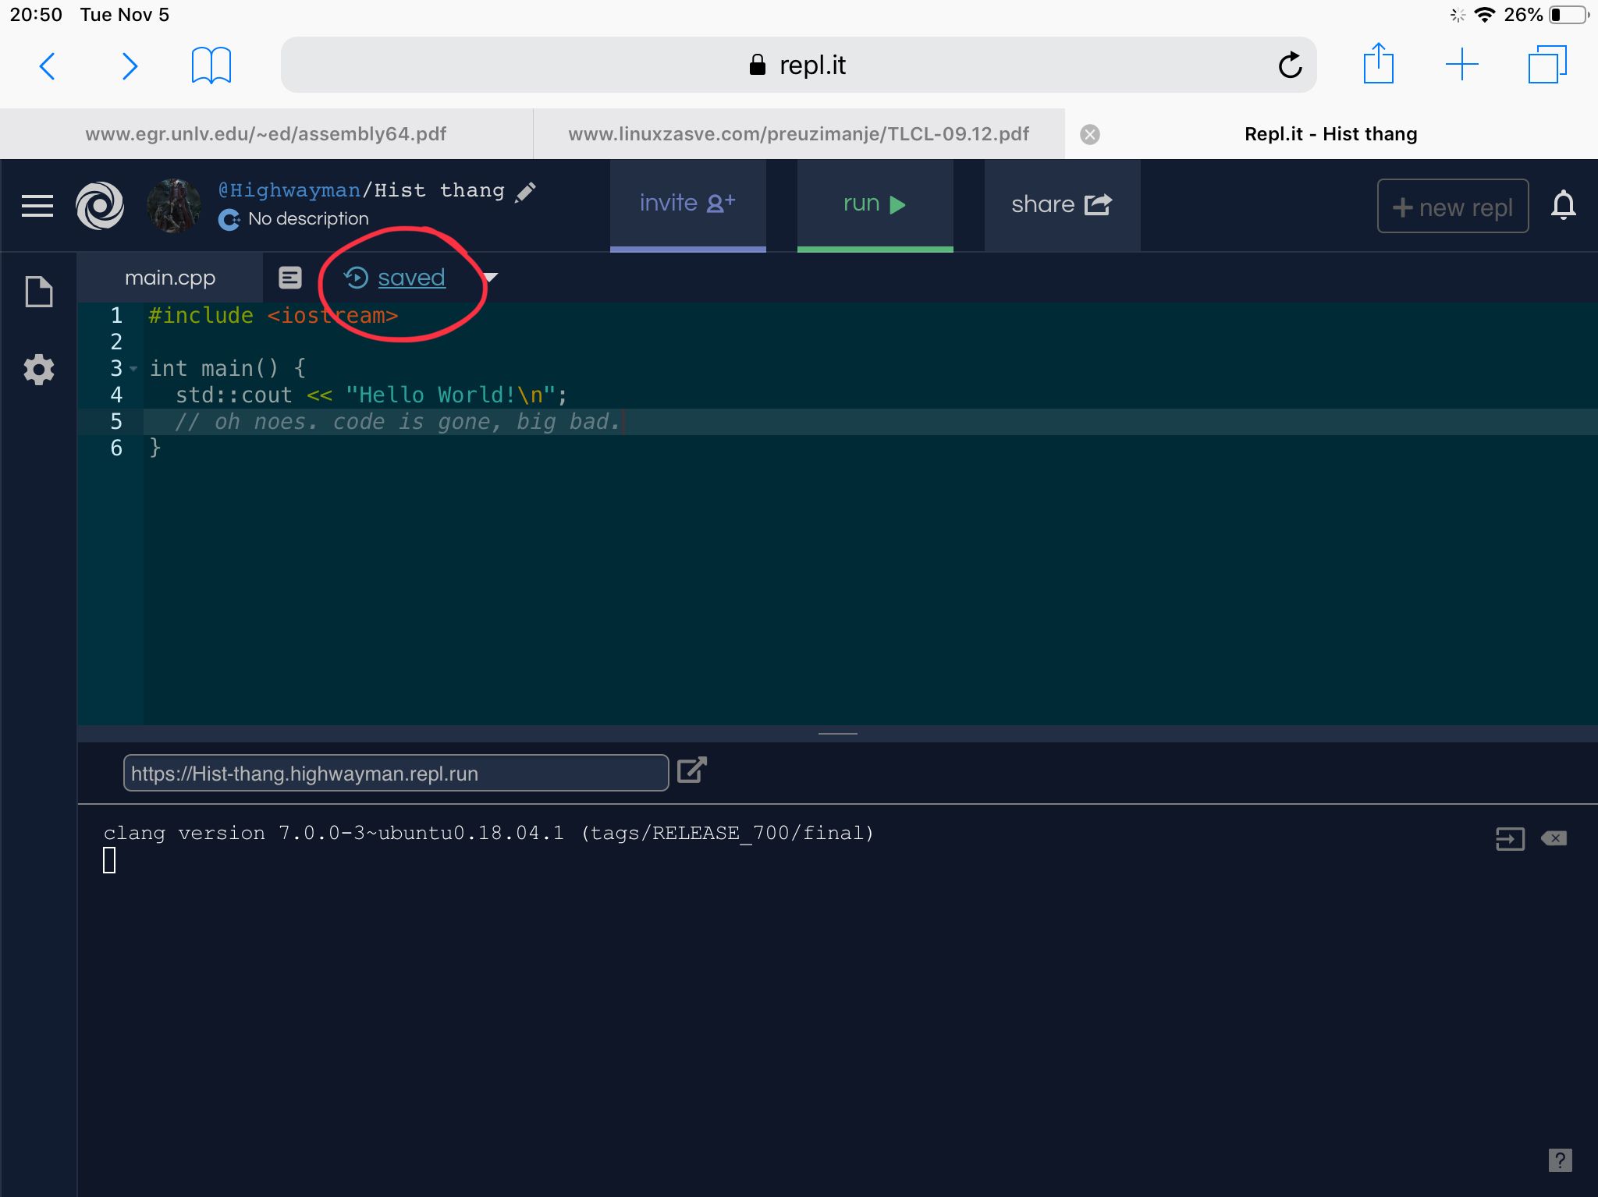Place cursor in the #include <iostream> line
Viewport: 1598px width, 1197px height.
(273, 316)
